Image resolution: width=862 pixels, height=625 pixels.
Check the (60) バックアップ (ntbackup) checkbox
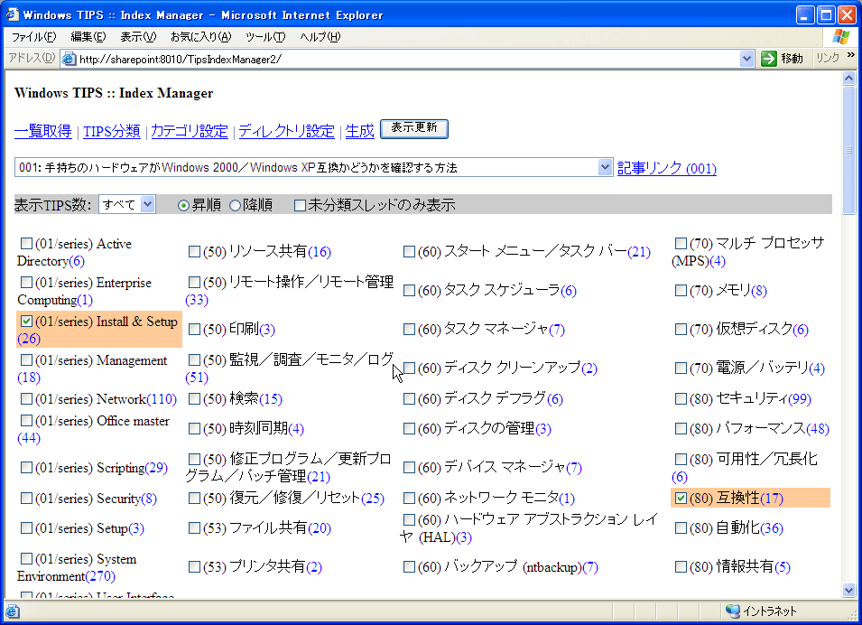[x=409, y=566]
